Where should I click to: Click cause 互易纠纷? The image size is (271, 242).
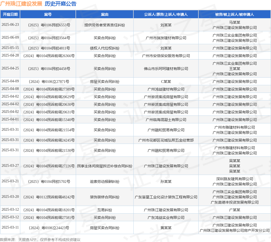(104, 210)
